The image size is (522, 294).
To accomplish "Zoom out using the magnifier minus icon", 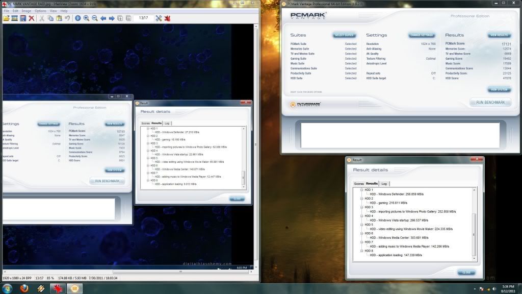I will 94,18.
